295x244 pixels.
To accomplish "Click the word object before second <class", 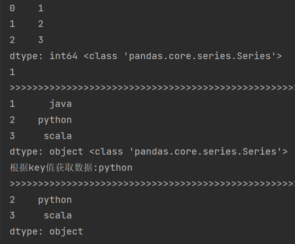I will click(x=66, y=152).
